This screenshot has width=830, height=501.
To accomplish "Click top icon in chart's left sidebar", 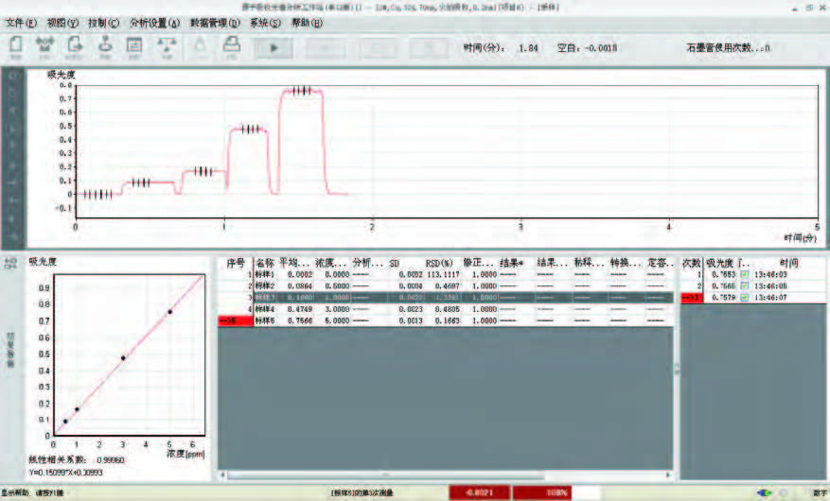I will point(11,74).
